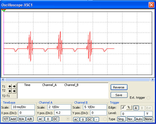This screenshot has width=156, height=124.
Task: Set trigger type to Nor.
Action: pos(130,119)
